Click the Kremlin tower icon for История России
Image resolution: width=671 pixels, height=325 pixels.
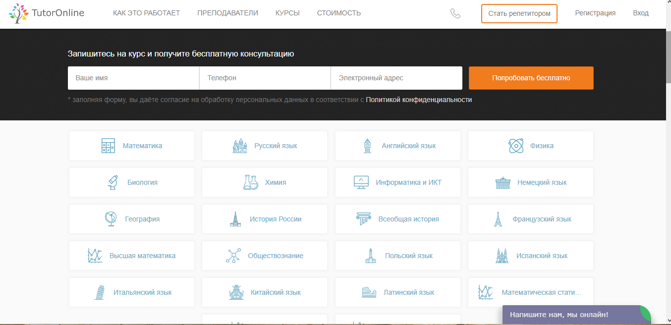[235, 219]
